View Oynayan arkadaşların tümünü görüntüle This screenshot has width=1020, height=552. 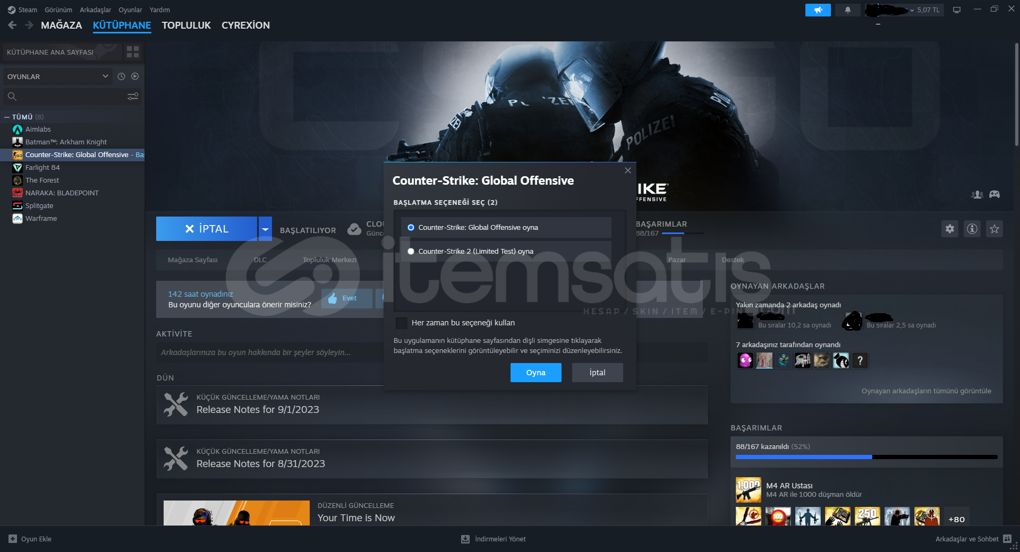point(926,391)
